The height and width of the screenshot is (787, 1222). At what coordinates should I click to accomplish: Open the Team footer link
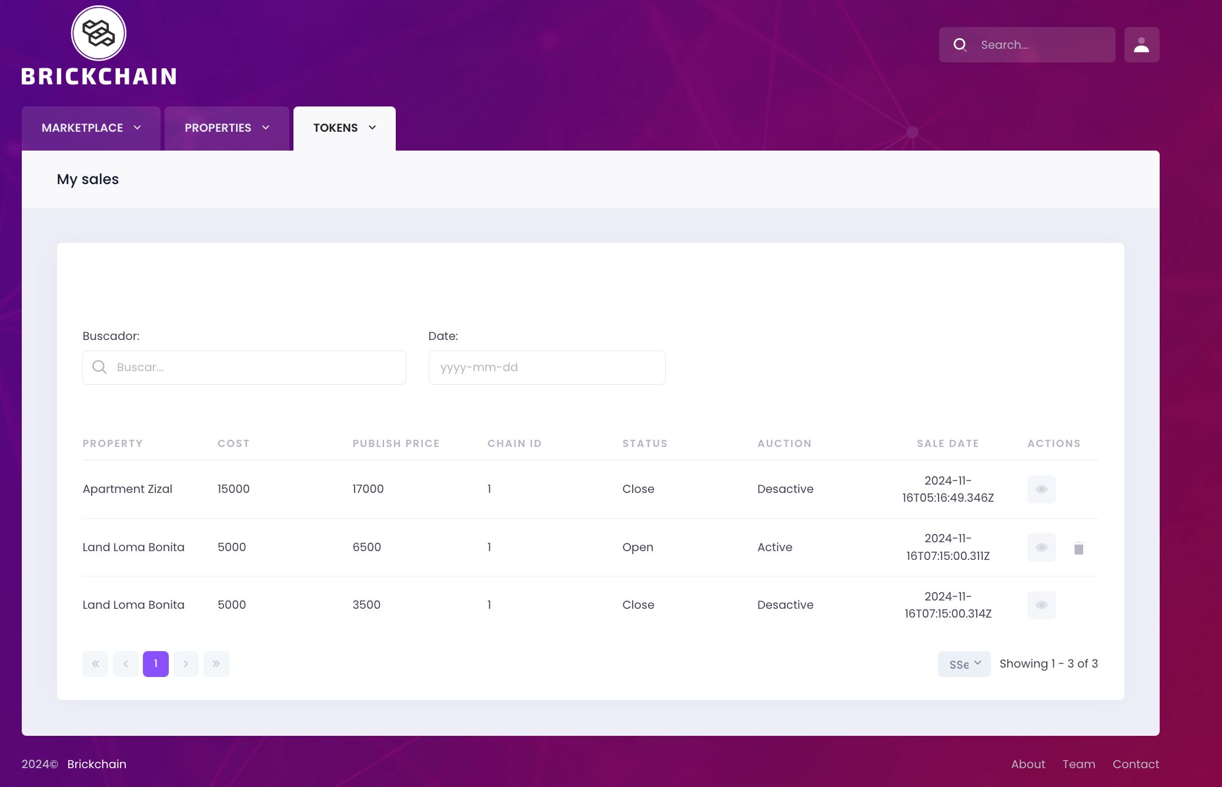tap(1079, 764)
